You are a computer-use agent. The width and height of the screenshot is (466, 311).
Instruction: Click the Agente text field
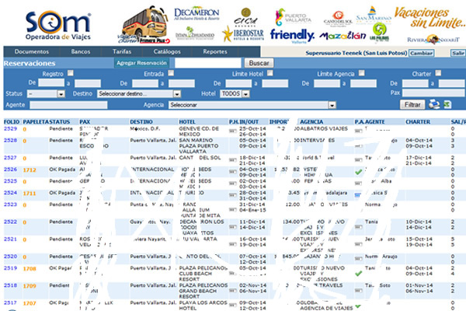coord(68,105)
